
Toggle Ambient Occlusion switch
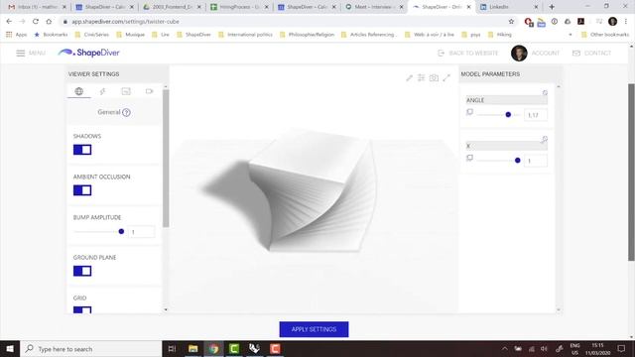tap(82, 190)
